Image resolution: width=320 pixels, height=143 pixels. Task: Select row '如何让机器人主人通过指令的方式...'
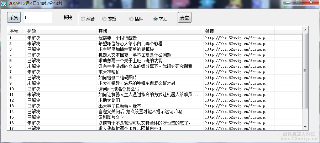[155, 95]
